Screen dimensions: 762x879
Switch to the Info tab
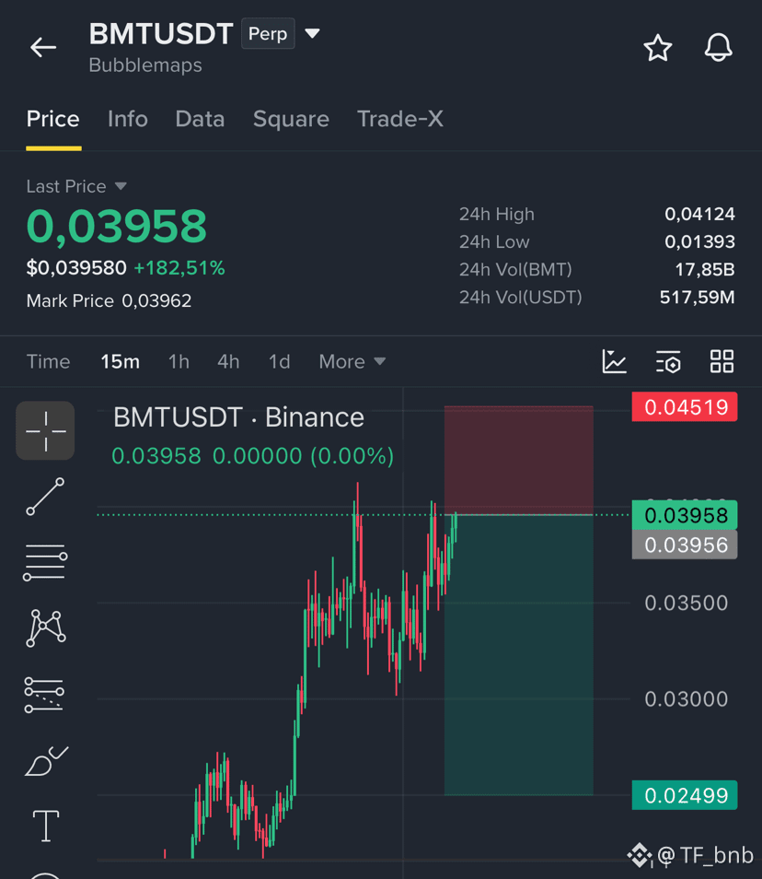(x=128, y=119)
